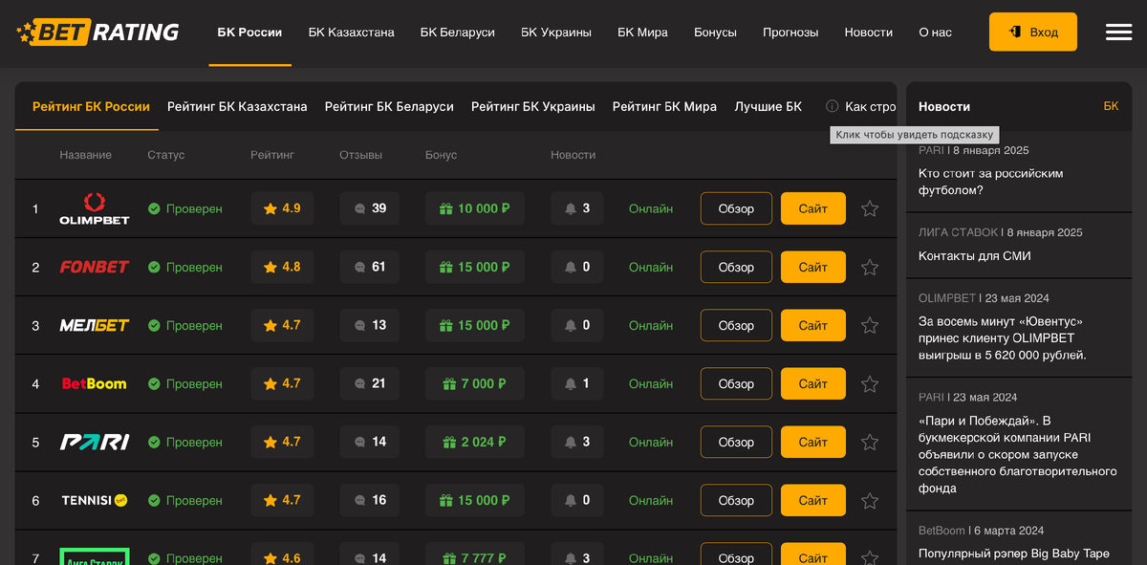Click the OLIMPBET 10 000 ₽ bonus
The height and width of the screenshot is (565, 1147).
[x=475, y=208]
